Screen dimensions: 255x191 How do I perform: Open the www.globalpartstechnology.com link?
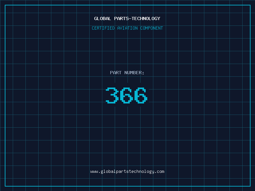[127, 172]
